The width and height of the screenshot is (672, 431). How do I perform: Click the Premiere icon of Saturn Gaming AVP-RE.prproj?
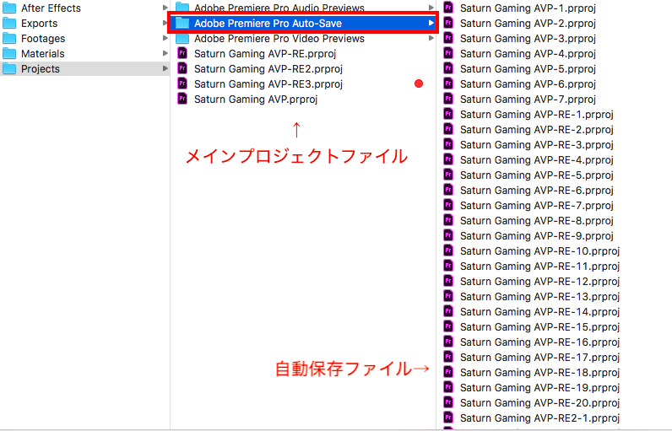pos(182,53)
